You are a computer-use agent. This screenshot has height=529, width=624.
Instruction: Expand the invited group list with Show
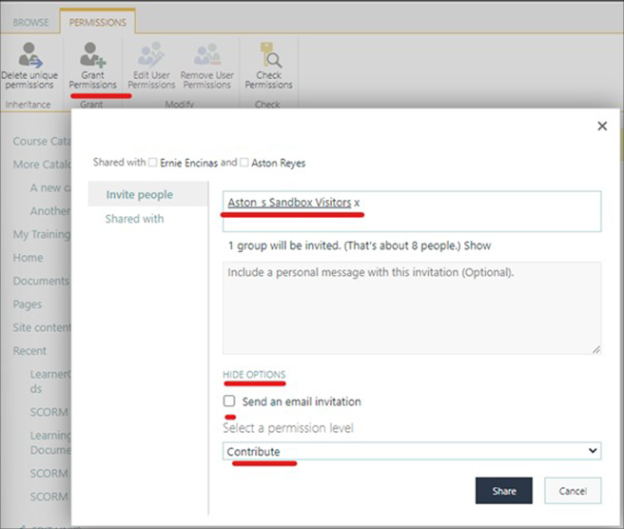click(x=478, y=245)
